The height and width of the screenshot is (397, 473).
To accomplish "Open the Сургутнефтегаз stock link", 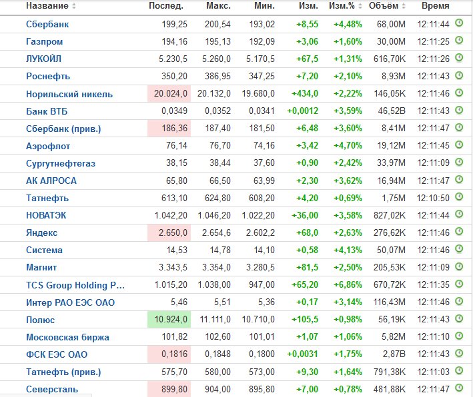I will pos(61,164).
